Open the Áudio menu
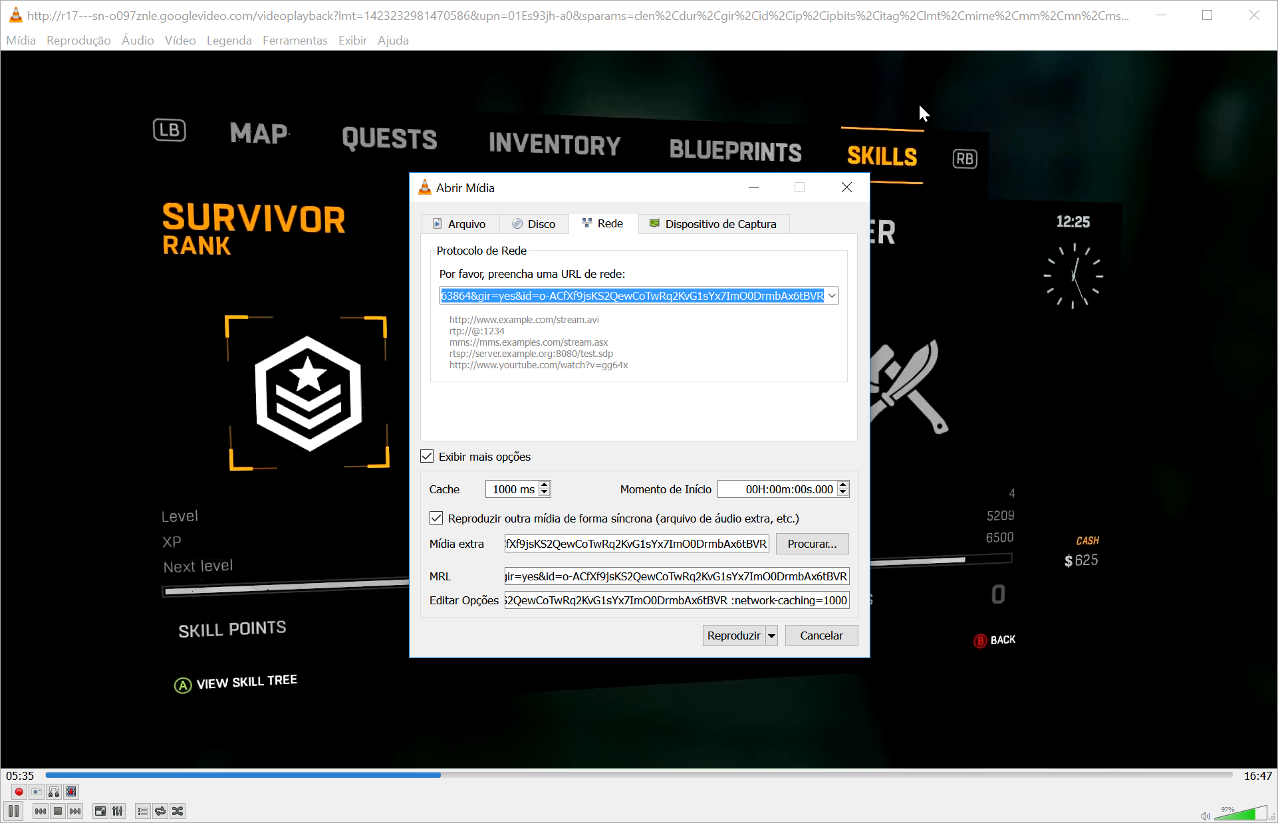 (138, 41)
